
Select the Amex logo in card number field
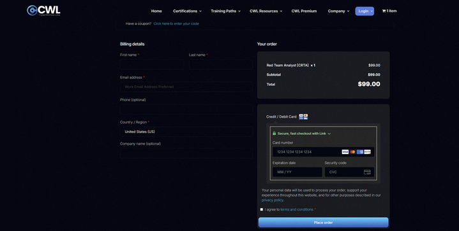click(x=360, y=151)
